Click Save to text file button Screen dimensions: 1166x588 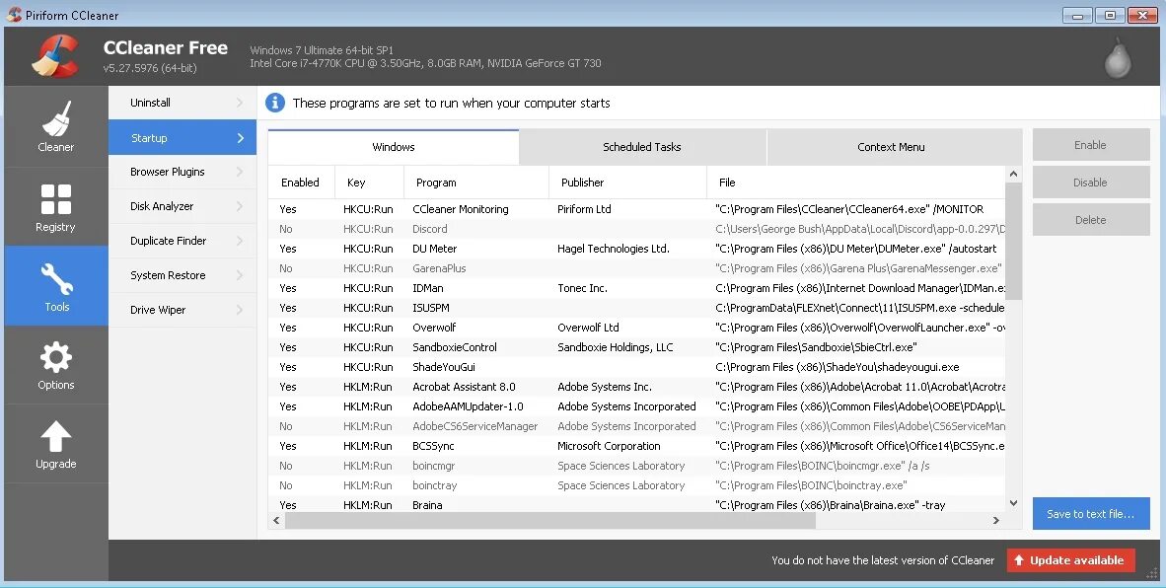pyautogui.click(x=1091, y=514)
